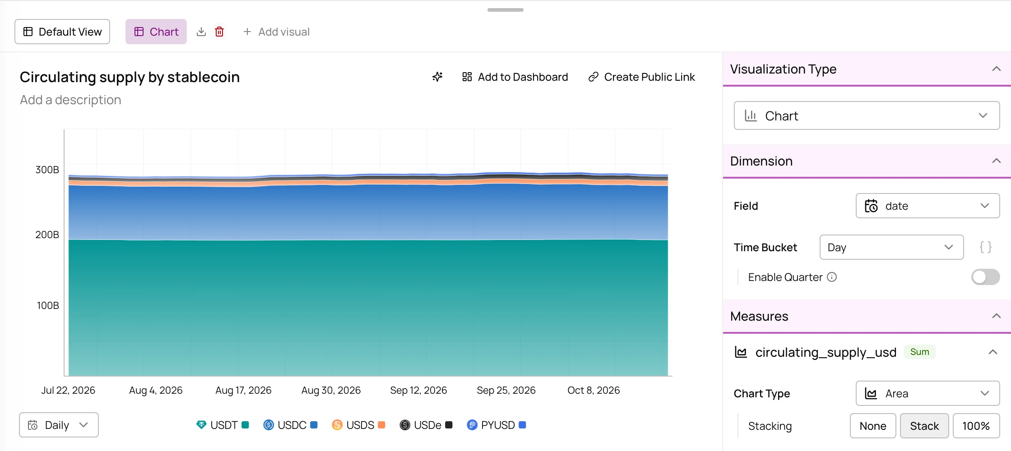Click the PYUSD blue color swatch
The height and width of the screenshot is (451, 1011).
point(523,425)
